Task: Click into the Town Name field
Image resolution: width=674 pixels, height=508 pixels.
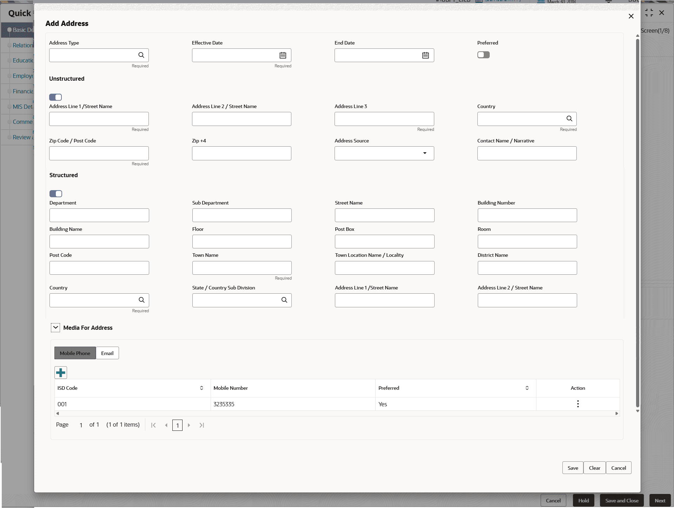Action: coord(242,268)
